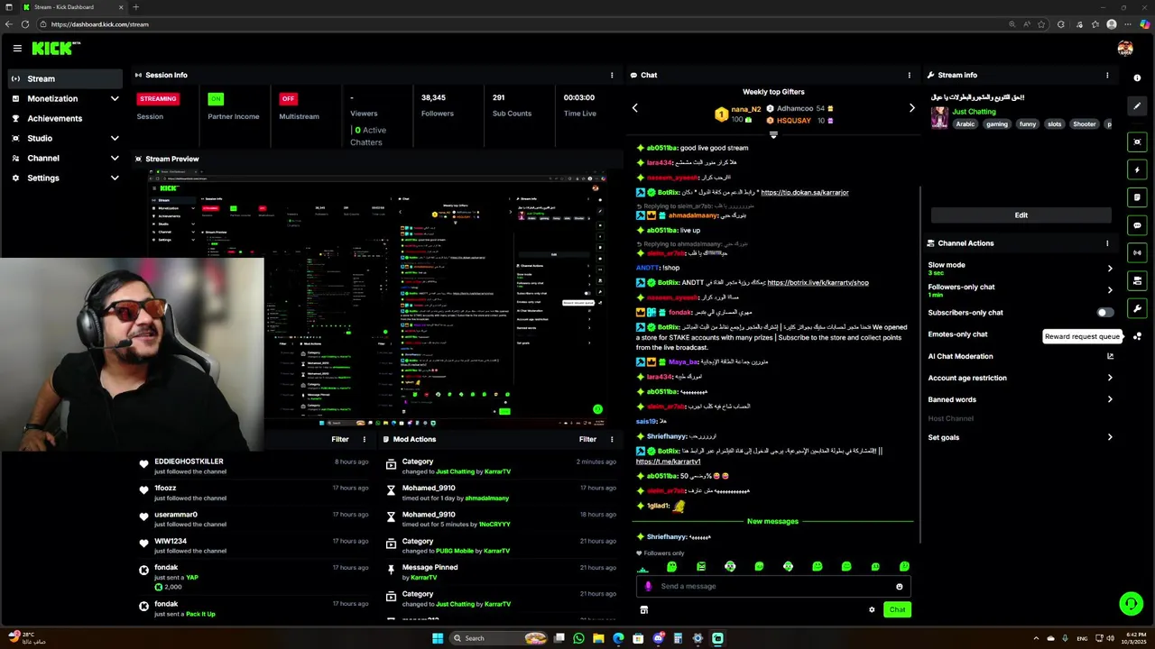The image size is (1155, 649).
Task: Show previous Weekly top Gifters page
Action: coord(634,108)
